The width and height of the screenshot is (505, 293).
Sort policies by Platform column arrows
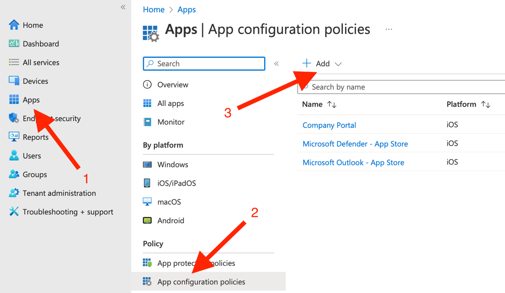pos(486,104)
